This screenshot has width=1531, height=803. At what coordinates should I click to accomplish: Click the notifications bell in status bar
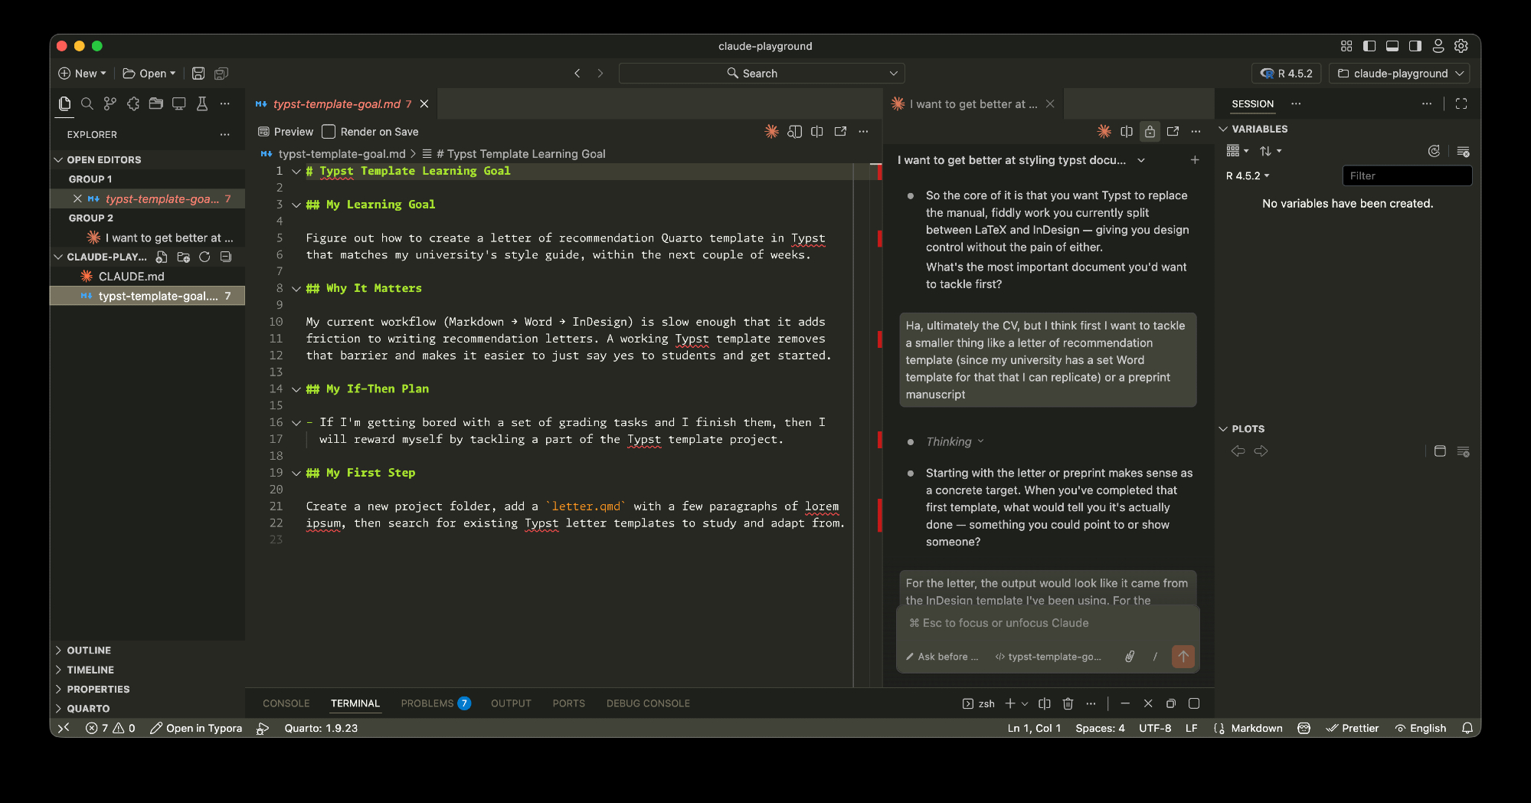click(x=1467, y=728)
